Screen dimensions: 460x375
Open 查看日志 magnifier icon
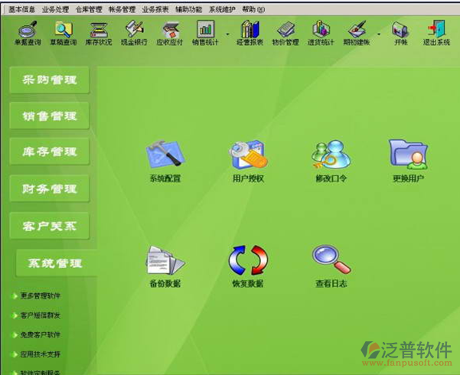(x=331, y=260)
